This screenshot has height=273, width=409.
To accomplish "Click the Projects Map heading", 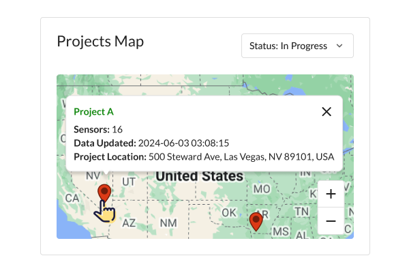I will click(x=100, y=42).
